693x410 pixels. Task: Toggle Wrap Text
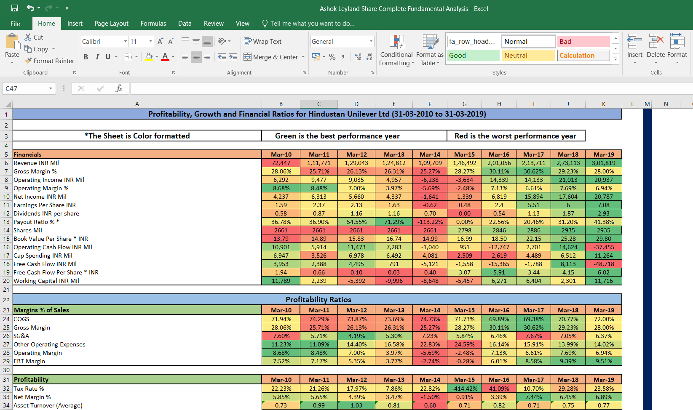pyautogui.click(x=262, y=41)
